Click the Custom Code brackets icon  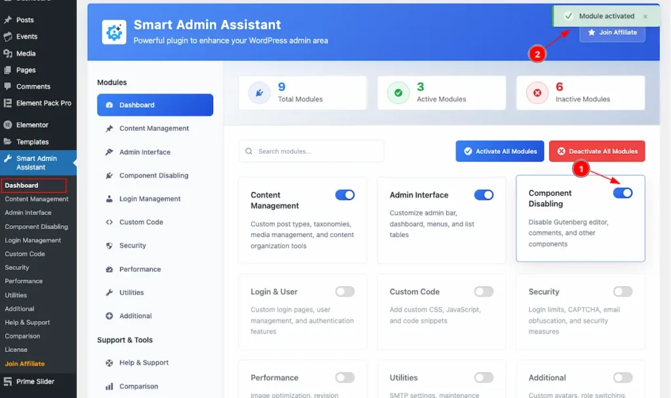click(109, 222)
